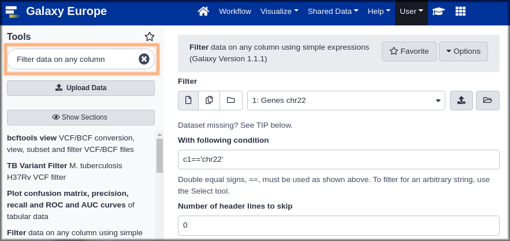The height and width of the screenshot is (241, 510).
Task: Clear the tool search with the X icon
Action: [x=144, y=59]
